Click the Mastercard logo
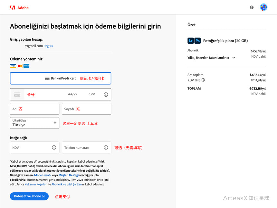Viewport: 277px width, 208px height. (20, 66)
